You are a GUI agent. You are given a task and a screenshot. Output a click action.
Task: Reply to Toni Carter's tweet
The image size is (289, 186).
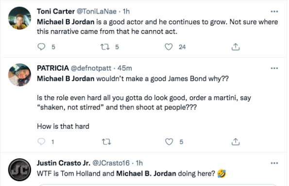[x=41, y=47]
